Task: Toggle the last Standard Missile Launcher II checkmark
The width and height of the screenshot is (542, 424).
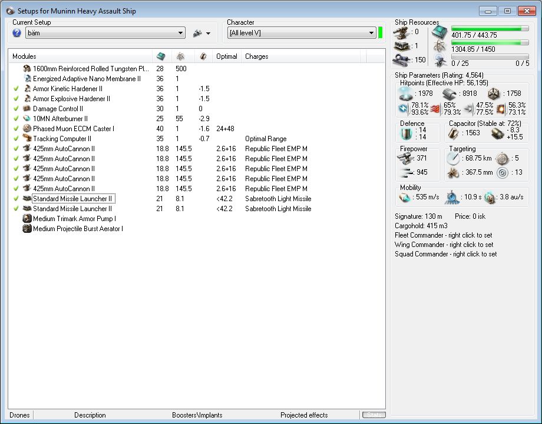Action: pos(16,209)
